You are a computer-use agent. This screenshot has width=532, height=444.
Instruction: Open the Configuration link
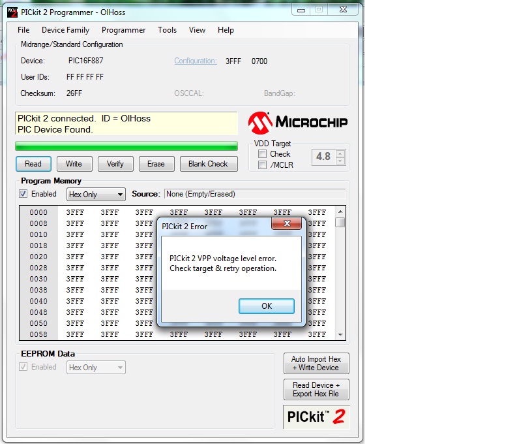[x=196, y=61]
